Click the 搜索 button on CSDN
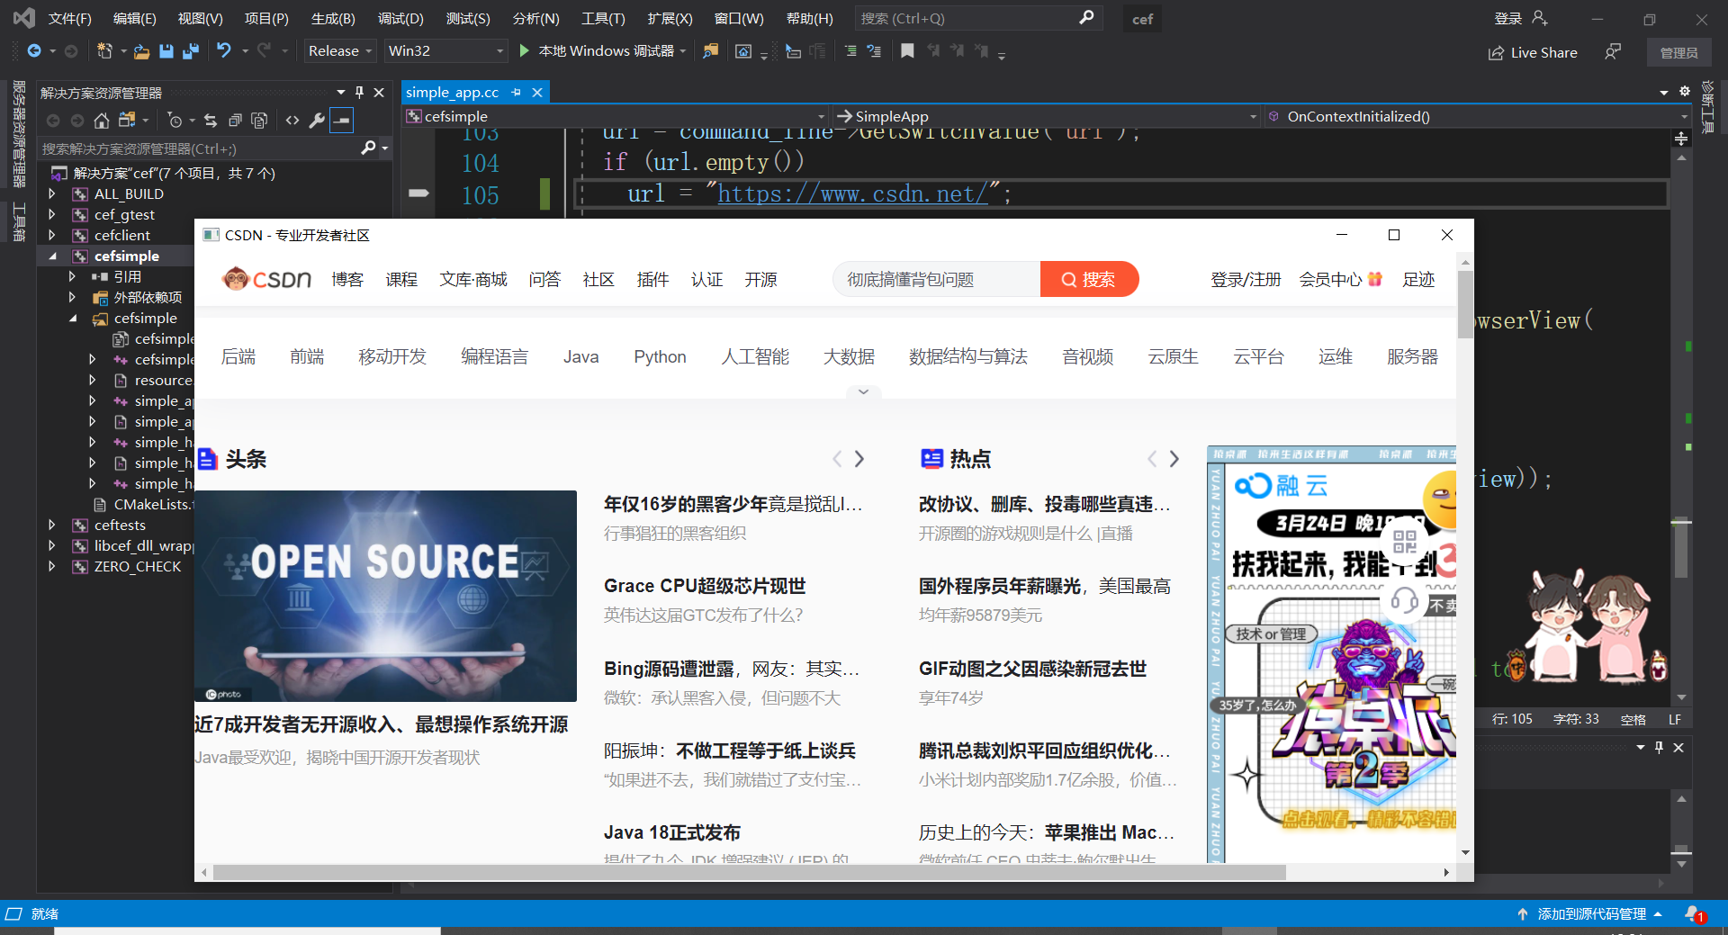Screen dimensions: 1728x935 pos(1089,279)
